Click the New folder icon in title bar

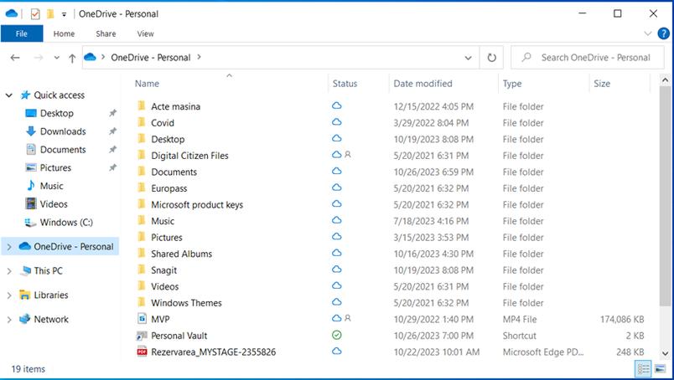50,14
